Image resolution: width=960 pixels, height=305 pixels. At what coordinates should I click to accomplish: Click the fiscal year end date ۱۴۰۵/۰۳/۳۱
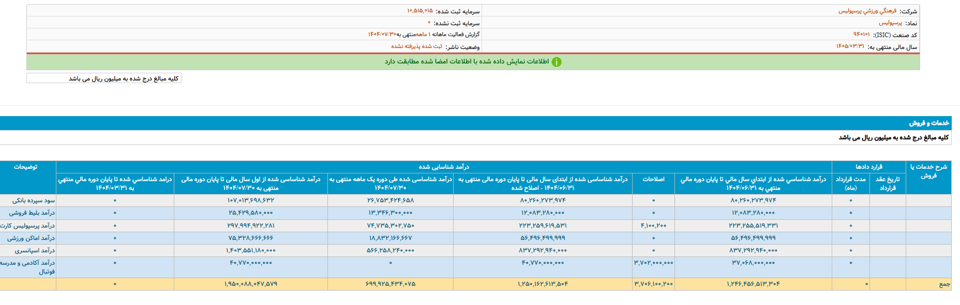[x=850, y=46]
